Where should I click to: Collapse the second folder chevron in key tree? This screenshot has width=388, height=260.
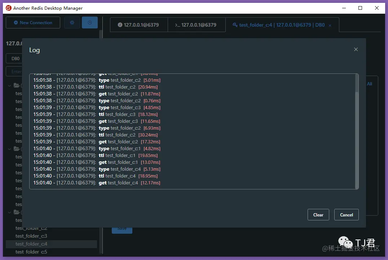pos(9,149)
